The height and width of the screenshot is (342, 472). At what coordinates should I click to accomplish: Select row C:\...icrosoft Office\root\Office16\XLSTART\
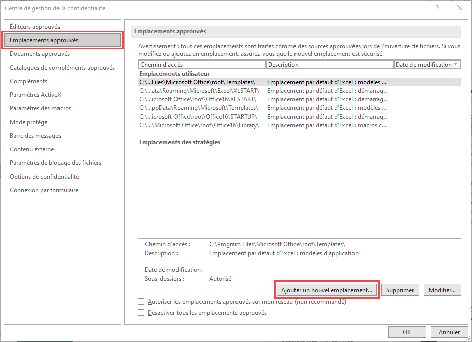pos(300,99)
